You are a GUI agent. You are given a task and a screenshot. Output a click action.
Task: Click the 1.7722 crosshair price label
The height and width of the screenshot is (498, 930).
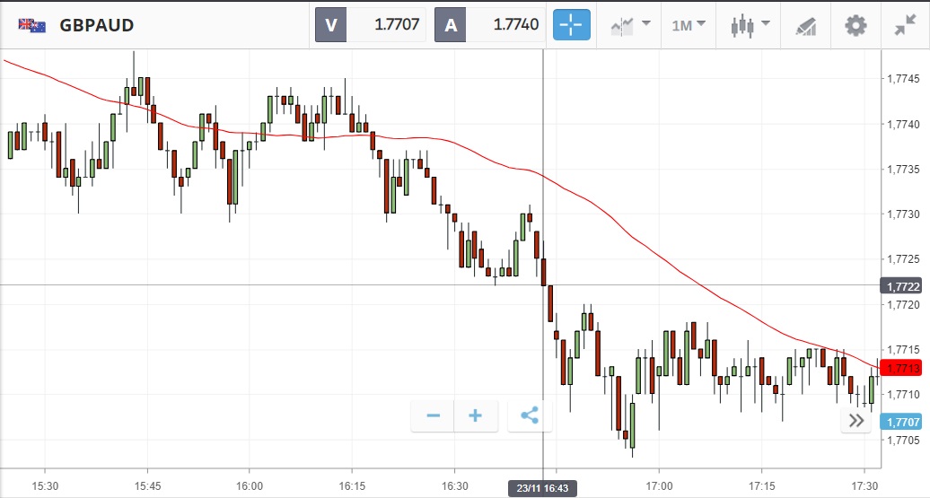click(900, 286)
